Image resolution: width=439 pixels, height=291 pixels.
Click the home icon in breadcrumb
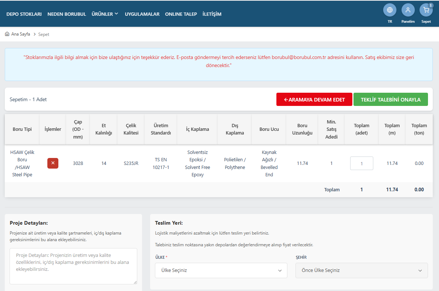coord(7,34)
